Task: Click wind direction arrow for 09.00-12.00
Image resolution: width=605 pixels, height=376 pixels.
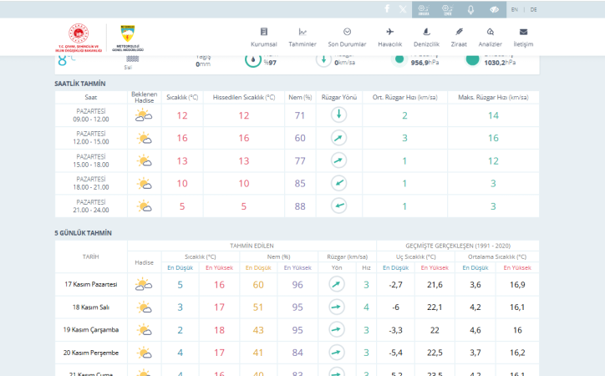Action: [338, 115]
